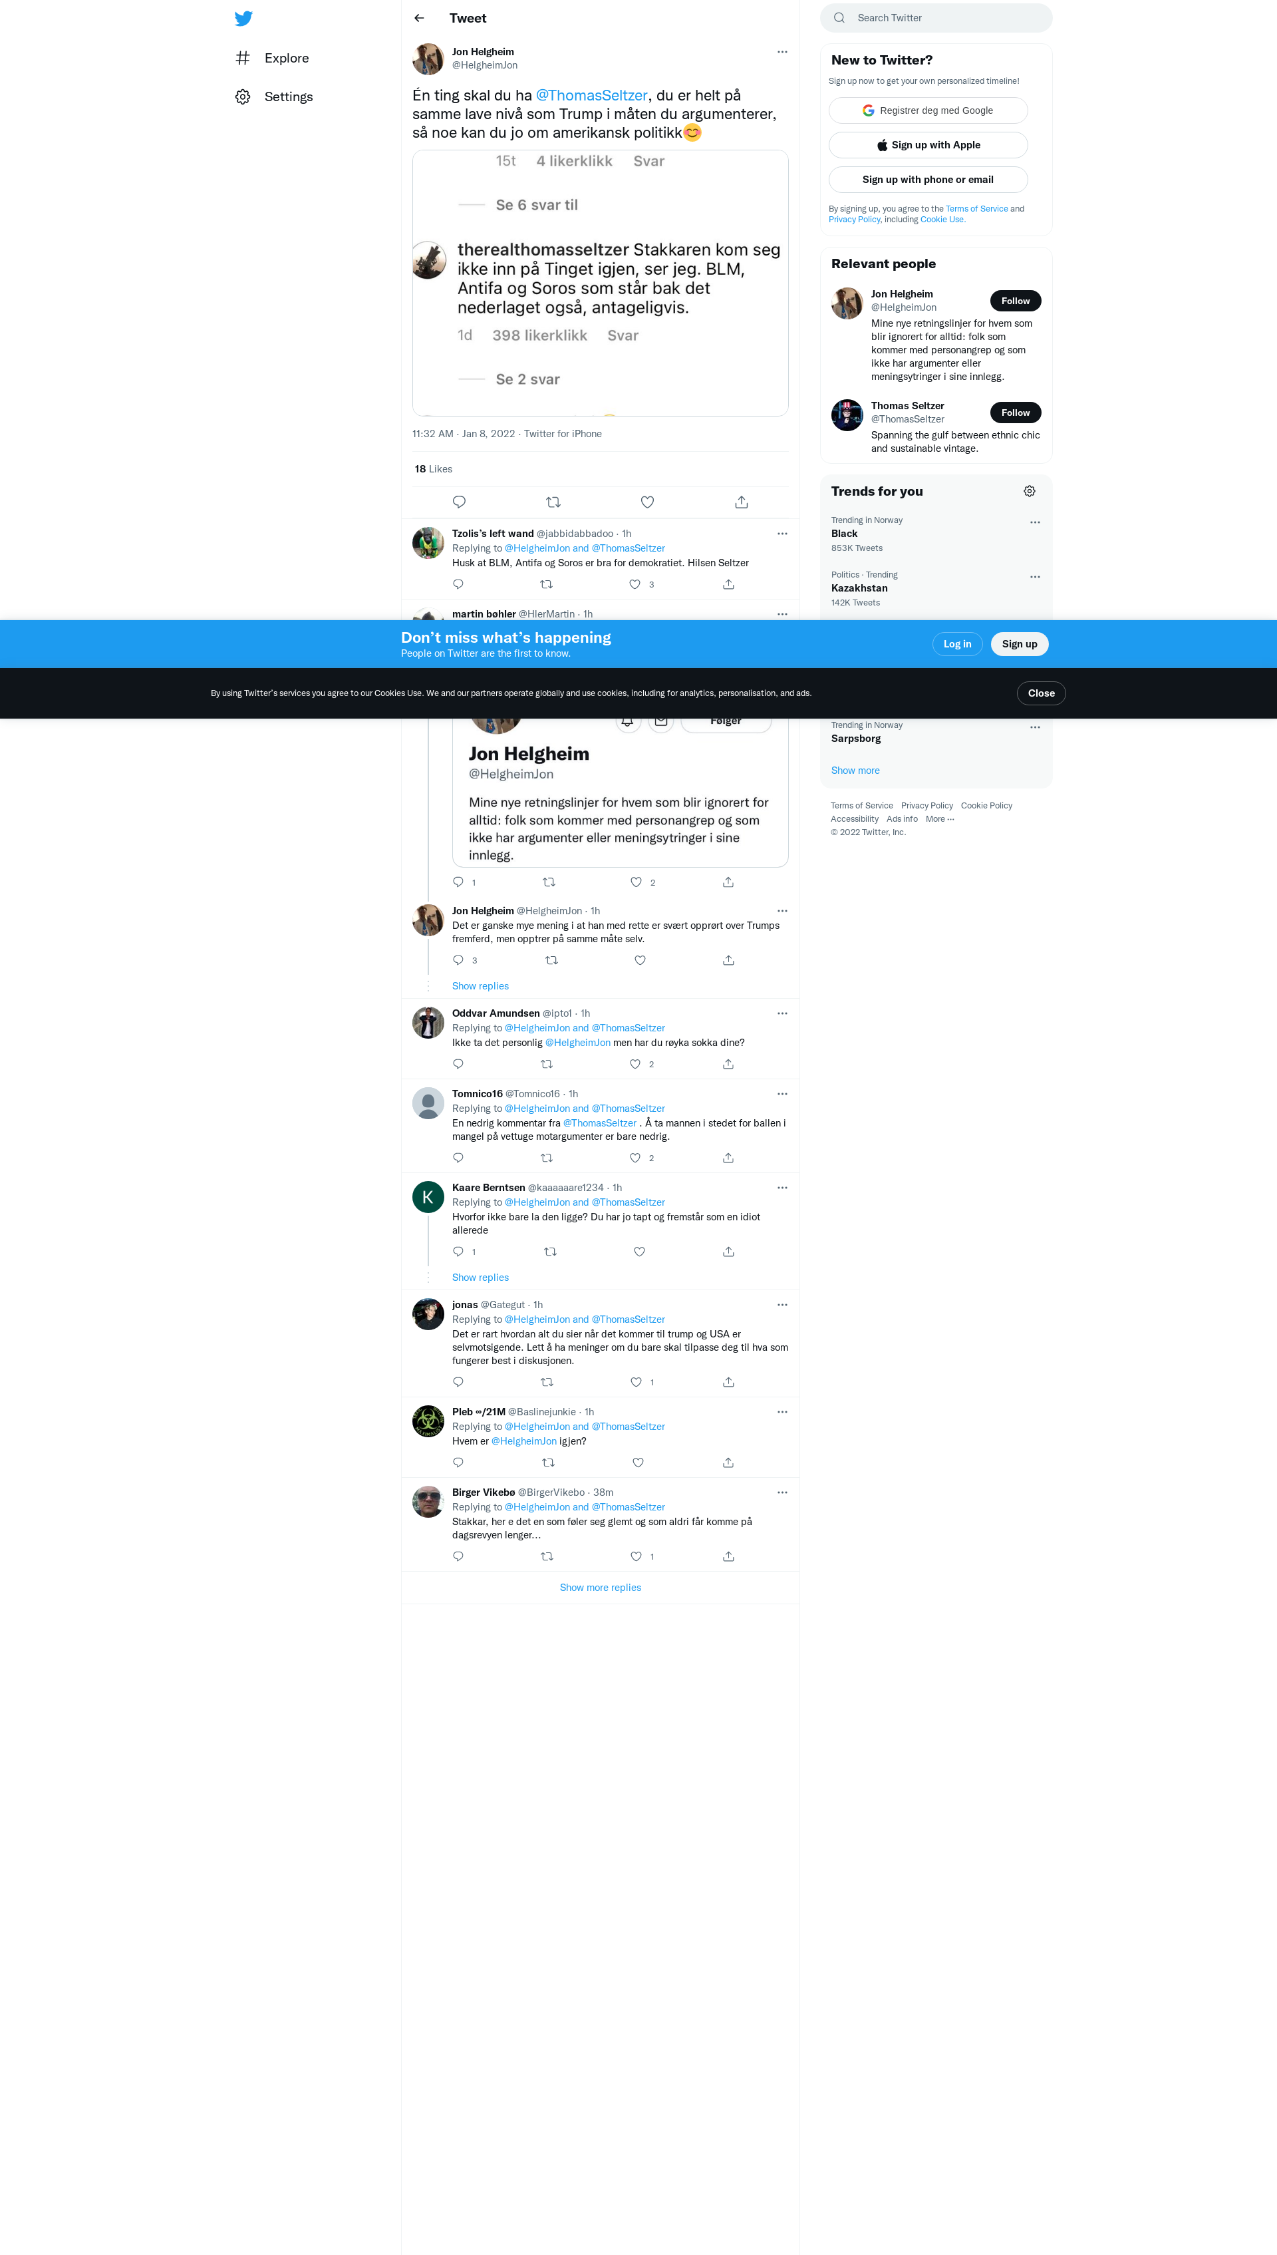Like Oddvar Amundsen's reply

[635, 1065]
